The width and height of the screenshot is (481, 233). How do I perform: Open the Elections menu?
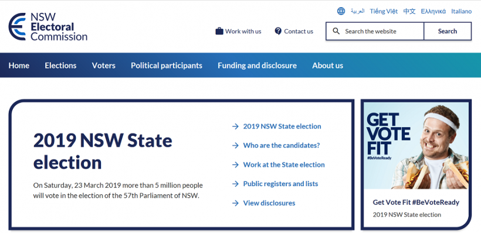(x=60, y=66)
